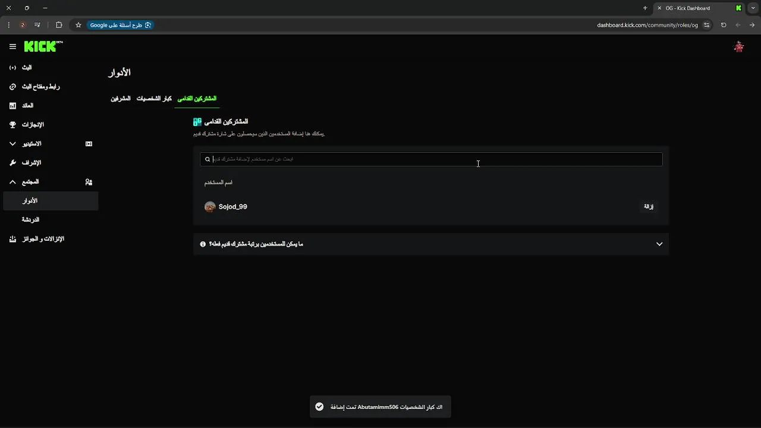
Task: Open the hamburger menu beside KICK logo
Action: pos(12,46)
